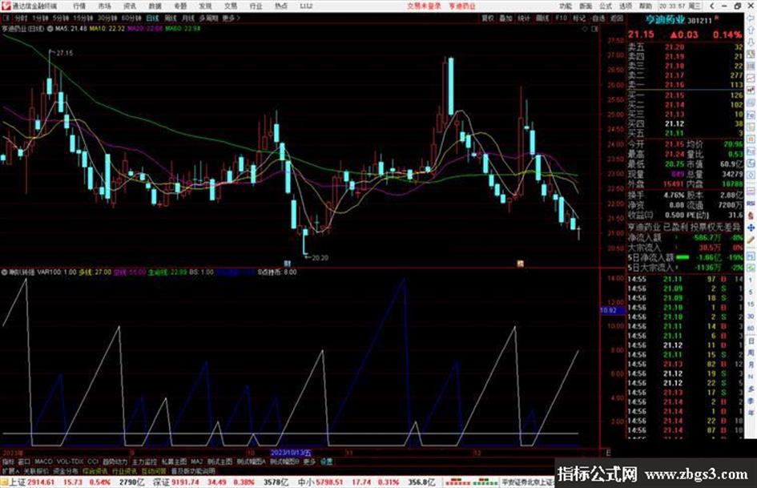Click the settings circle icon beside 亨迪药业(日线)
The image size is (757, 488).
pos(50,29)
